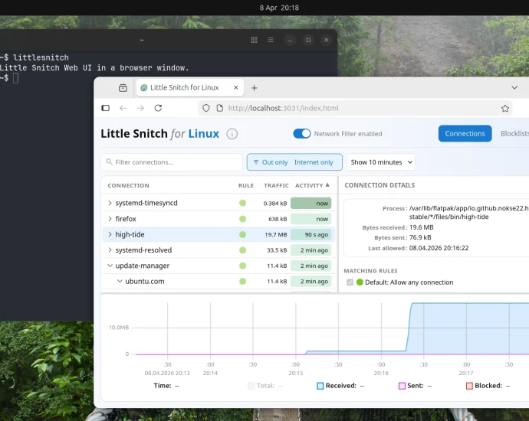Switch to the Blocklists tab

tap(514, 134)
